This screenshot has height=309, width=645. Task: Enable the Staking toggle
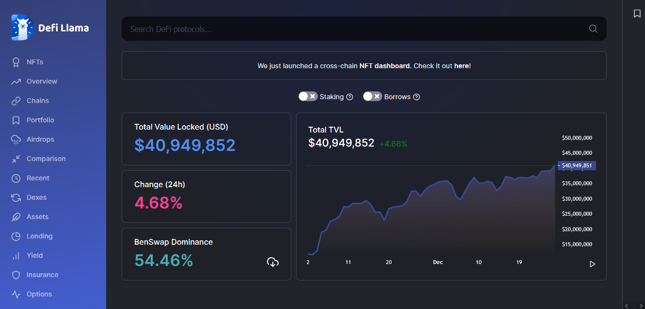click(308, 96)
